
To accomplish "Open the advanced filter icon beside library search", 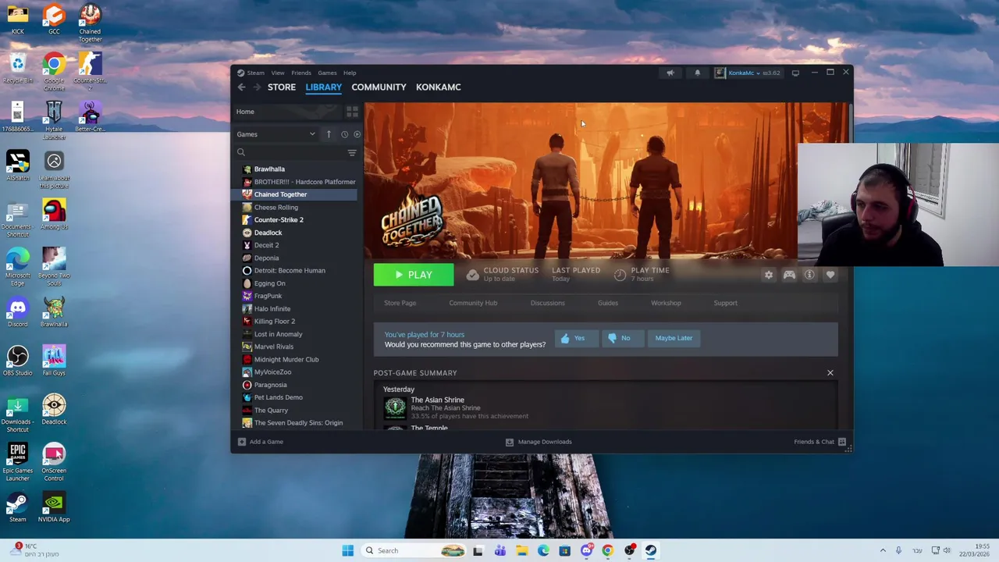I will [352, 152].
